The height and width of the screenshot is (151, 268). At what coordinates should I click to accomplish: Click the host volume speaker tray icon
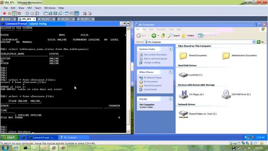coord(249,148)
